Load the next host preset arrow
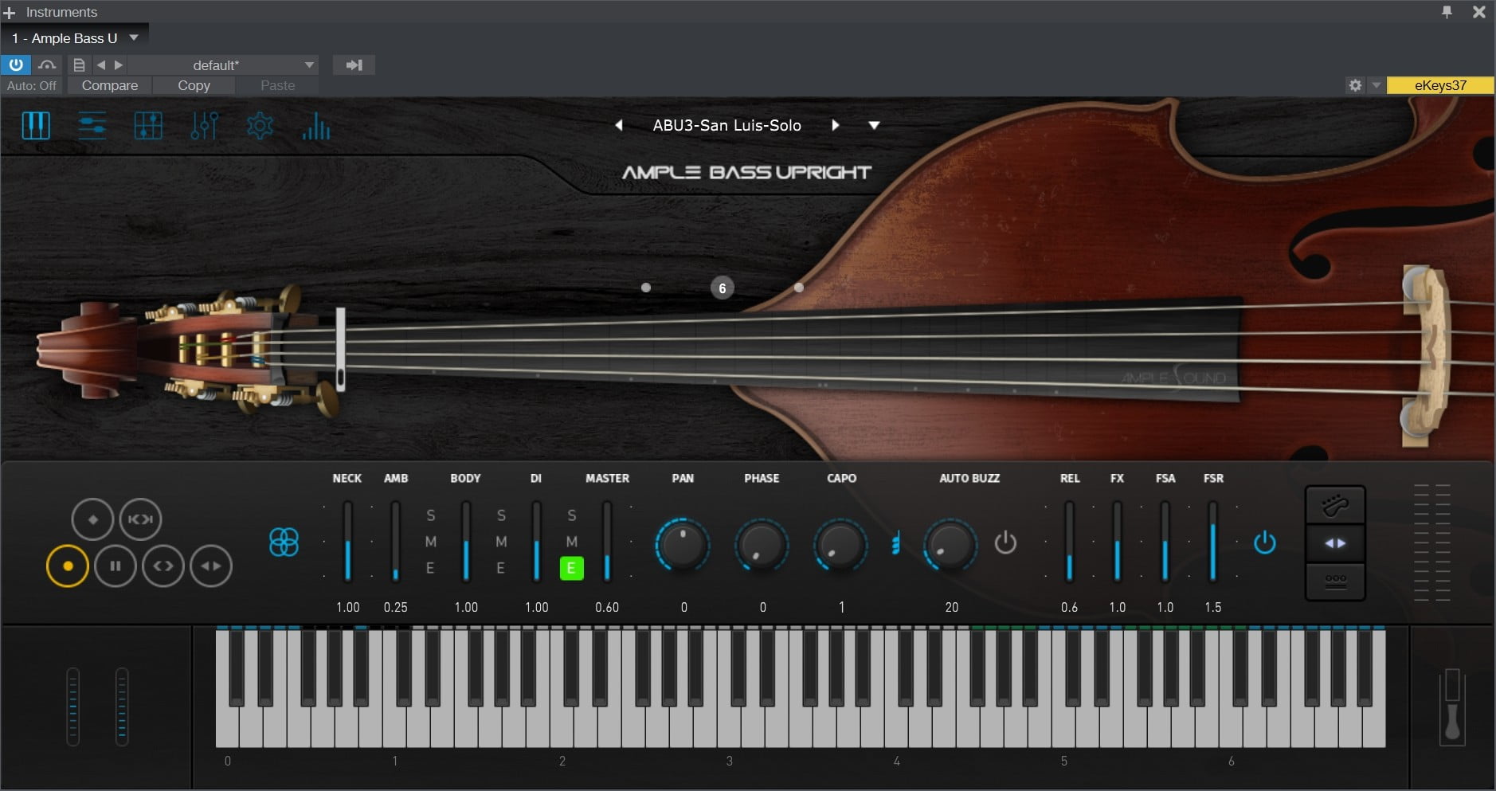The image size is (1496, 791). tap(119, 65)
